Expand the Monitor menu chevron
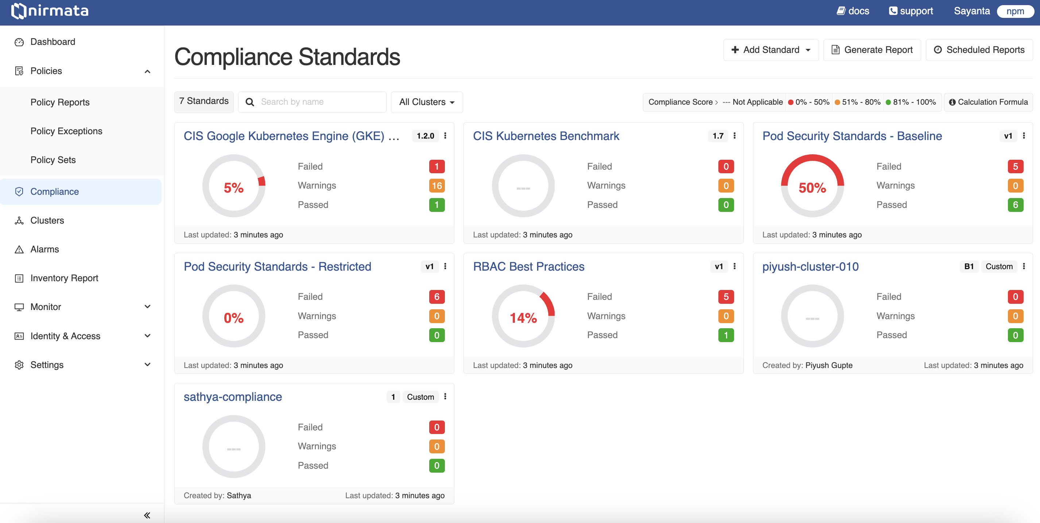 coord(147,306)
